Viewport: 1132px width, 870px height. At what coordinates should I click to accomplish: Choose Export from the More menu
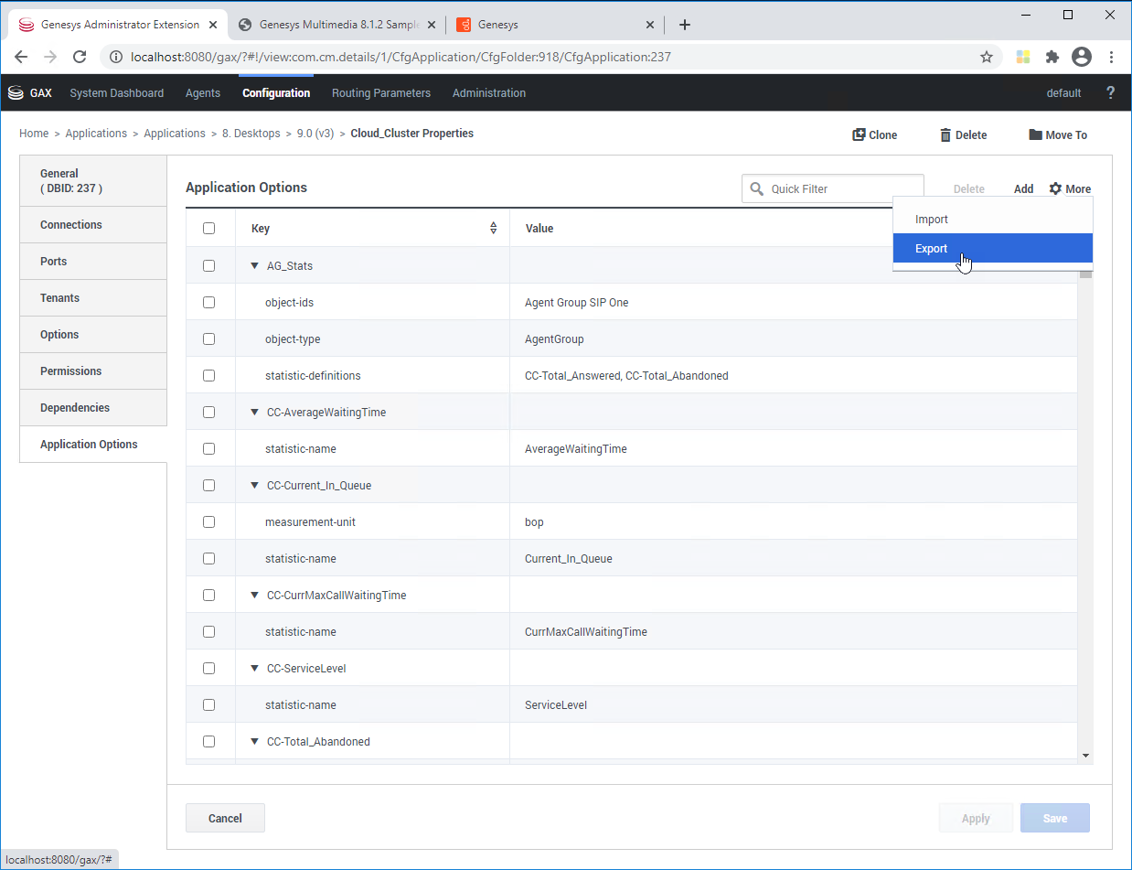pyautogui.click(x=932, y=249)
